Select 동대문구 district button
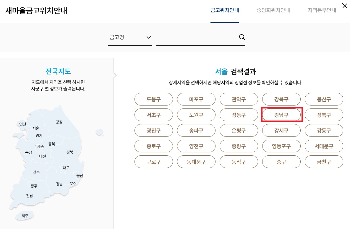This screenshot has height=229, width=350. (x=196, y=162)
